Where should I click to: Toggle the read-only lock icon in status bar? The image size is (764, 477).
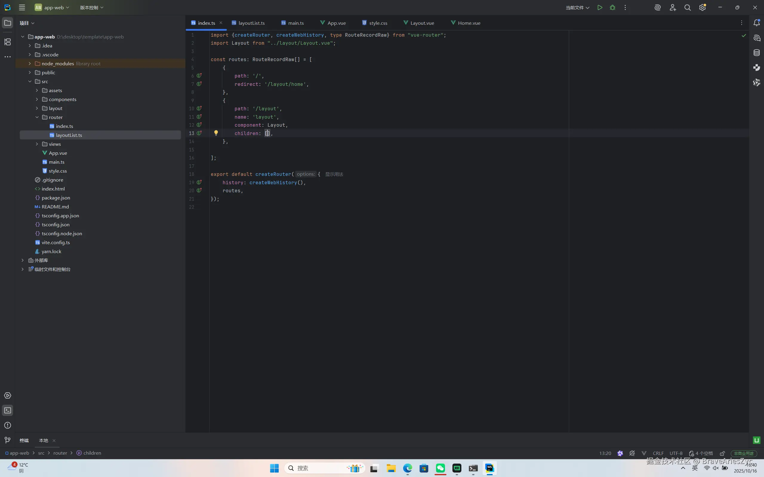coord(722,453)
